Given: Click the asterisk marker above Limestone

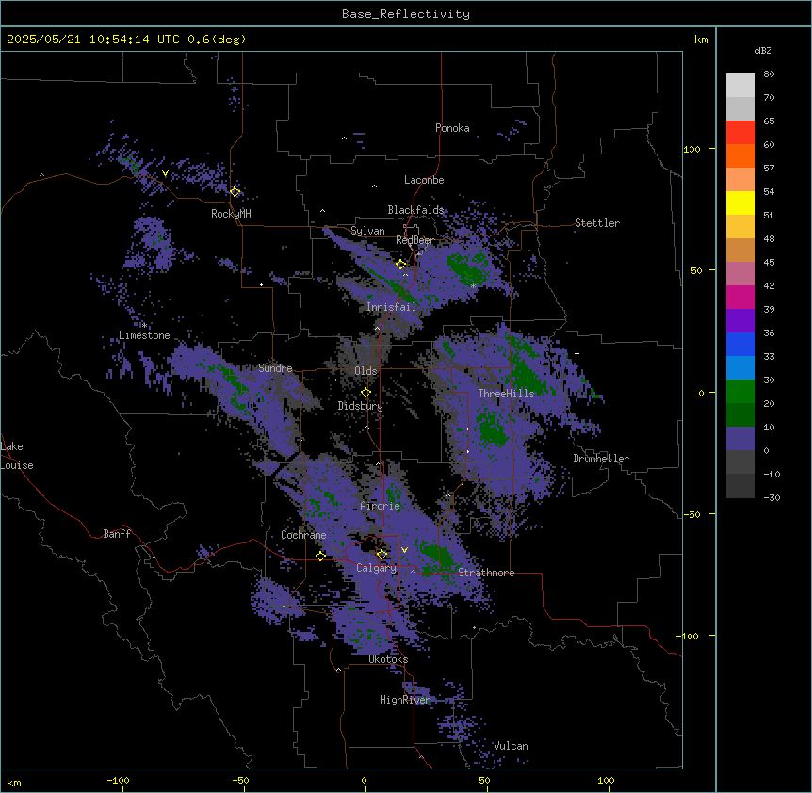Looking at the screenshot, I should coord(144,326).
